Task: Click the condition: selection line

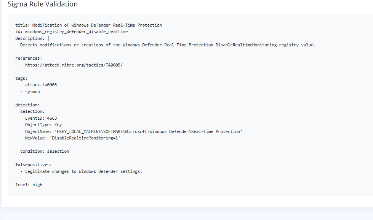Action: coord(45,151)
